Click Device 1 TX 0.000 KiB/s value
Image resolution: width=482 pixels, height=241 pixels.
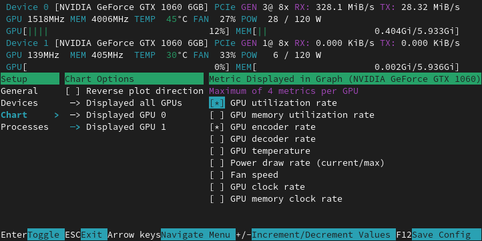click(431, 43)
